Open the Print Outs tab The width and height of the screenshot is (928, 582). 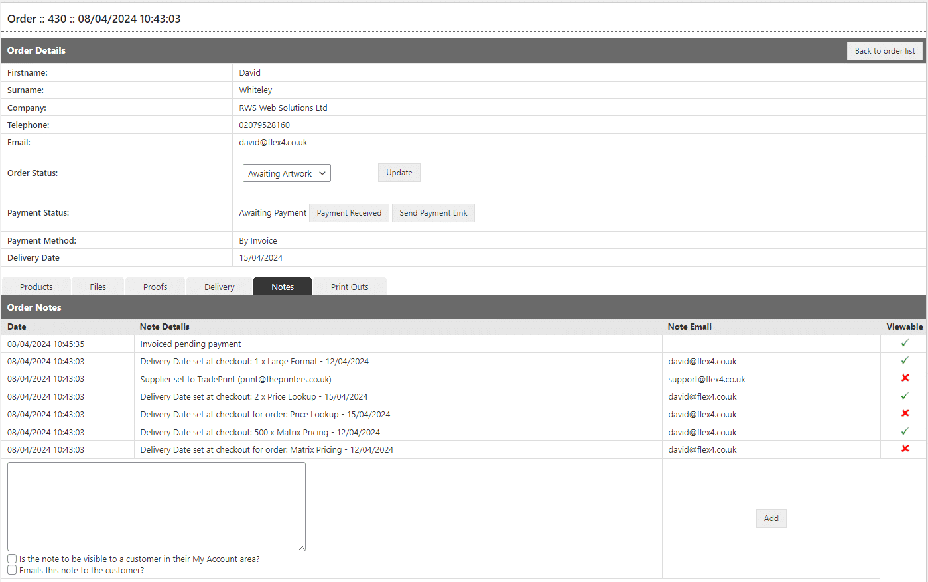350,287
